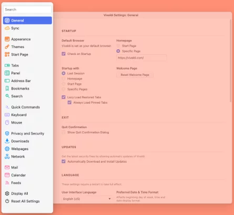The image size is (234, 215).
Task: Click the Search magnifier icon in sidebar
Action: [x=7, y=96]
